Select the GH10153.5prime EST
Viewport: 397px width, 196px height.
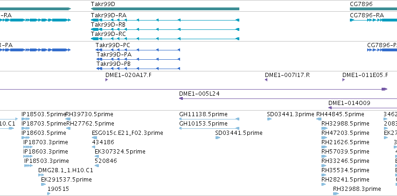pos(209,128)
